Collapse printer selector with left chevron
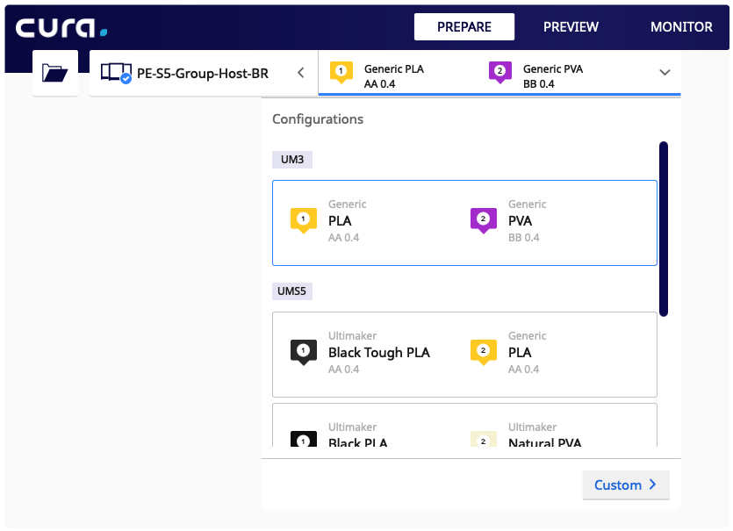 pos(301,73)
